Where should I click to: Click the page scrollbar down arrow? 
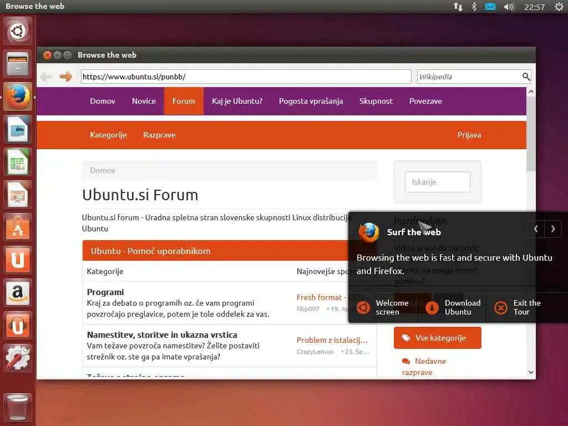531,372
